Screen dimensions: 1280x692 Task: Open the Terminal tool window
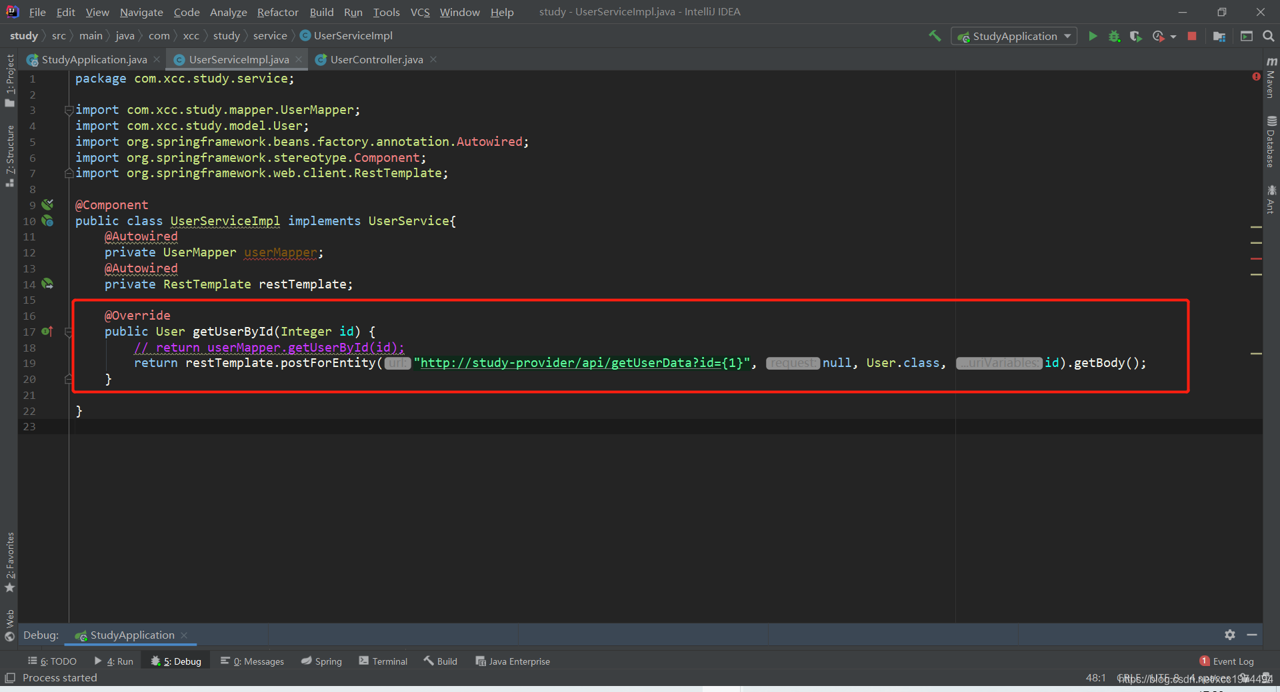pos(383,661)
